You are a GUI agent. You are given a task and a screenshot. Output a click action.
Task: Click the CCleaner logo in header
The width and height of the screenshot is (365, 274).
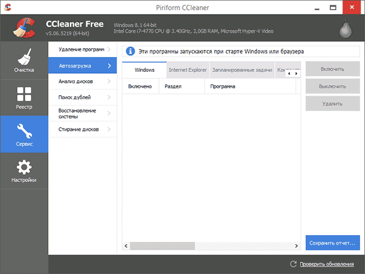[x=24, y=28]
